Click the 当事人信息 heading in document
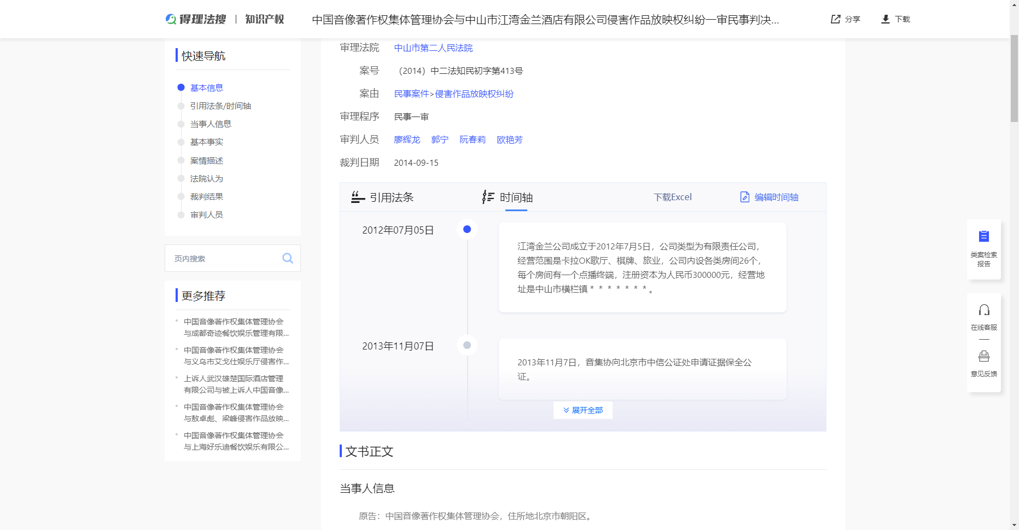 pyautogui.click(x=367, y=488)
